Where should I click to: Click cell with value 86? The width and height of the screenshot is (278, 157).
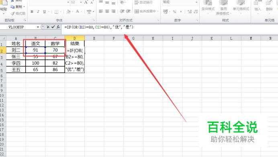pos(55,69)
